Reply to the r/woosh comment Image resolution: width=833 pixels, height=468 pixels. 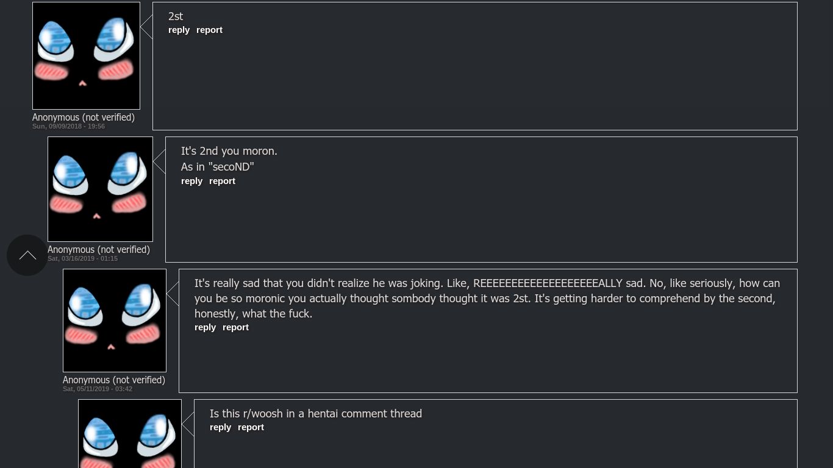220,427
